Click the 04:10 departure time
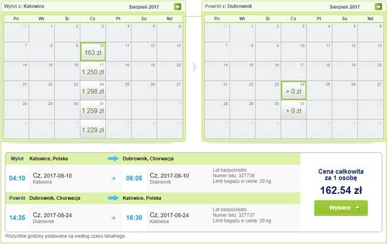 click(17, 178)
